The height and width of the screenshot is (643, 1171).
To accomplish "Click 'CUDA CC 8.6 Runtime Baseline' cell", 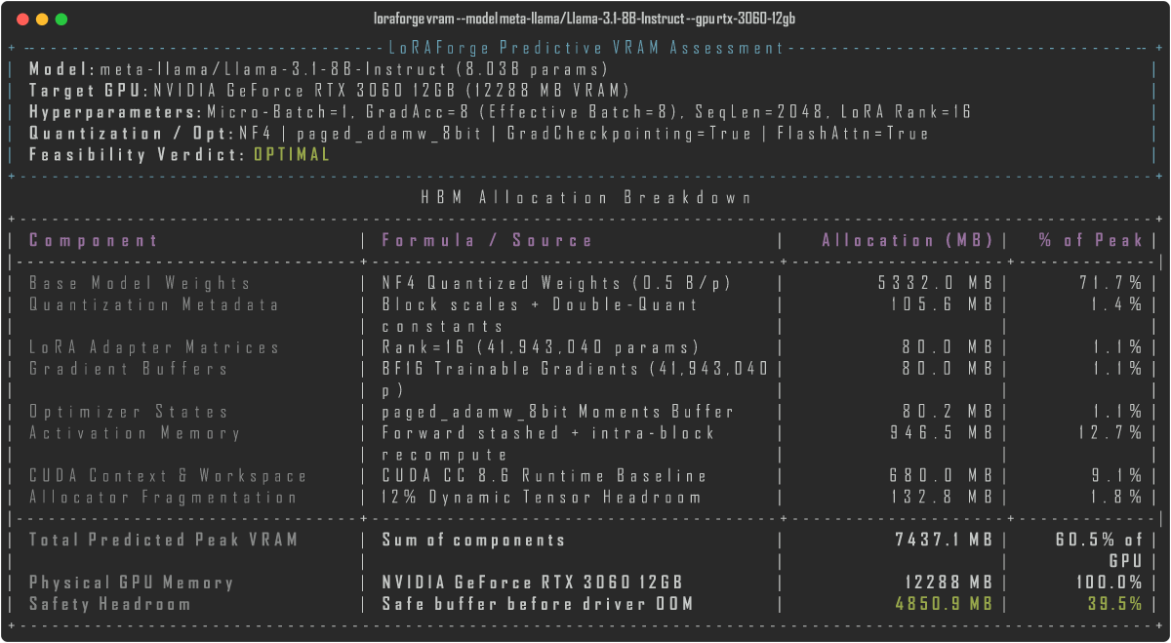I will pos(545,477).
